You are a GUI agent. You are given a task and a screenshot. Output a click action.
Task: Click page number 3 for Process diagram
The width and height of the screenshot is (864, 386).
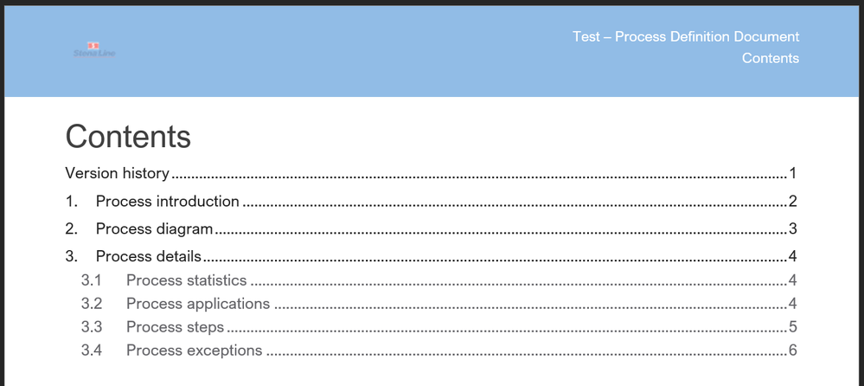coord(793,228)
